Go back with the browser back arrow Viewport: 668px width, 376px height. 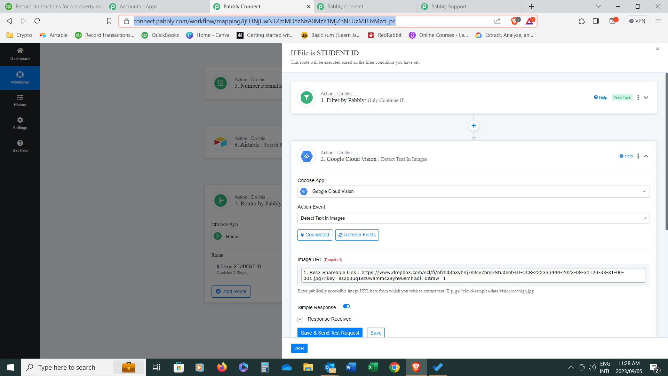tap(9, 21)
